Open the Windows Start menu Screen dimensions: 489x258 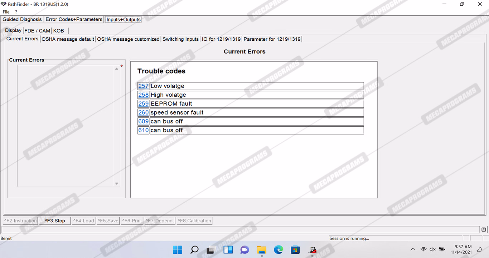click(x=178, y=249)
